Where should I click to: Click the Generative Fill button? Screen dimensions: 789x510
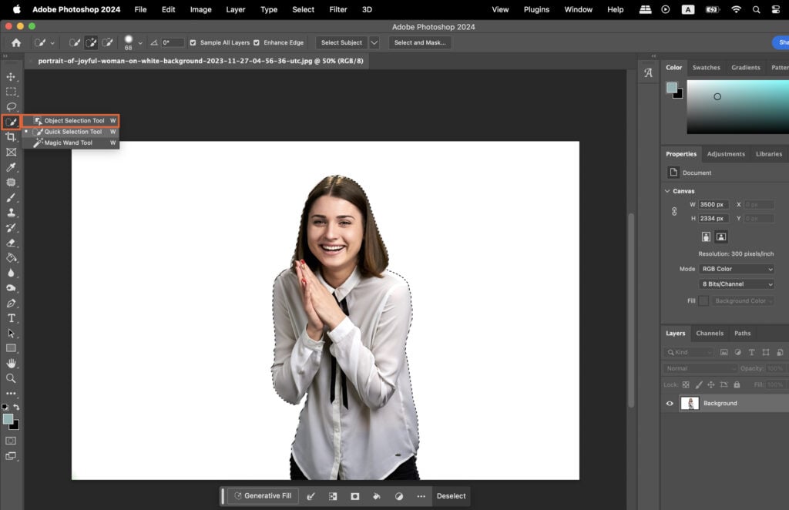[264, 496]
